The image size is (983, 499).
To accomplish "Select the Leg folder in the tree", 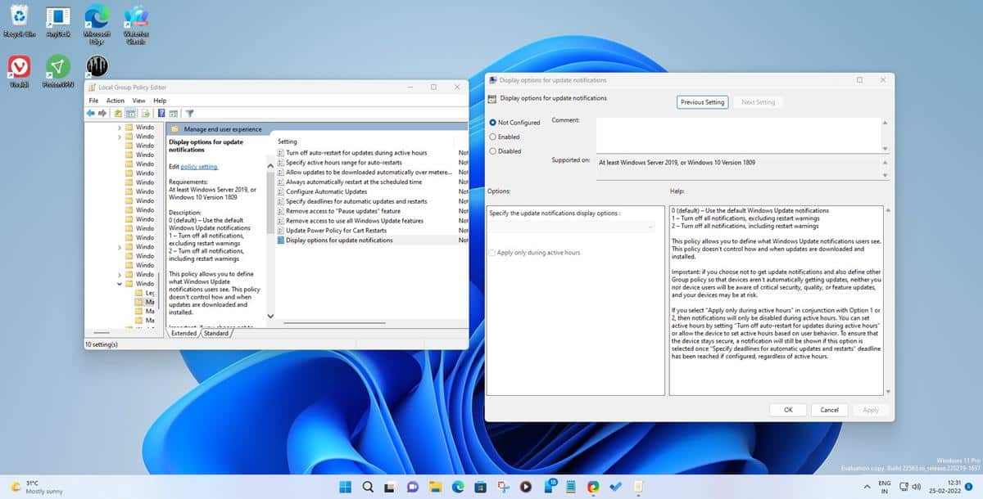I will click(144, 293).
